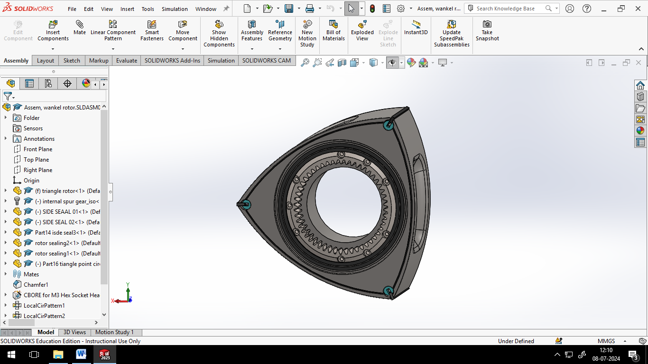The image size is (648, 364).
Task: Click the Rebuild traffic light icon
Action: pos(373,9)
